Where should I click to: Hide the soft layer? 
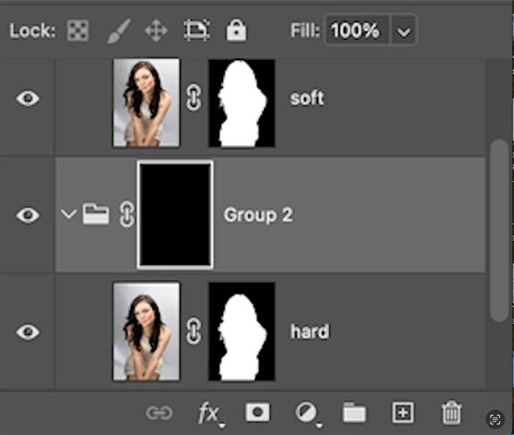point(28,98)
